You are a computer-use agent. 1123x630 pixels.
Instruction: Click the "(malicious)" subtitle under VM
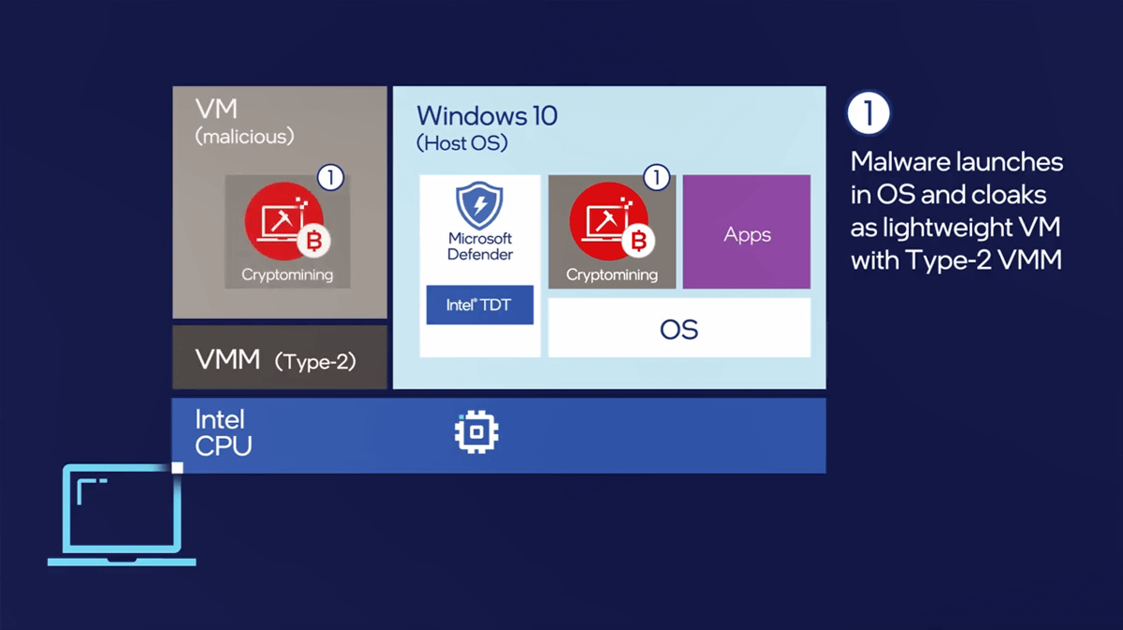244,137
